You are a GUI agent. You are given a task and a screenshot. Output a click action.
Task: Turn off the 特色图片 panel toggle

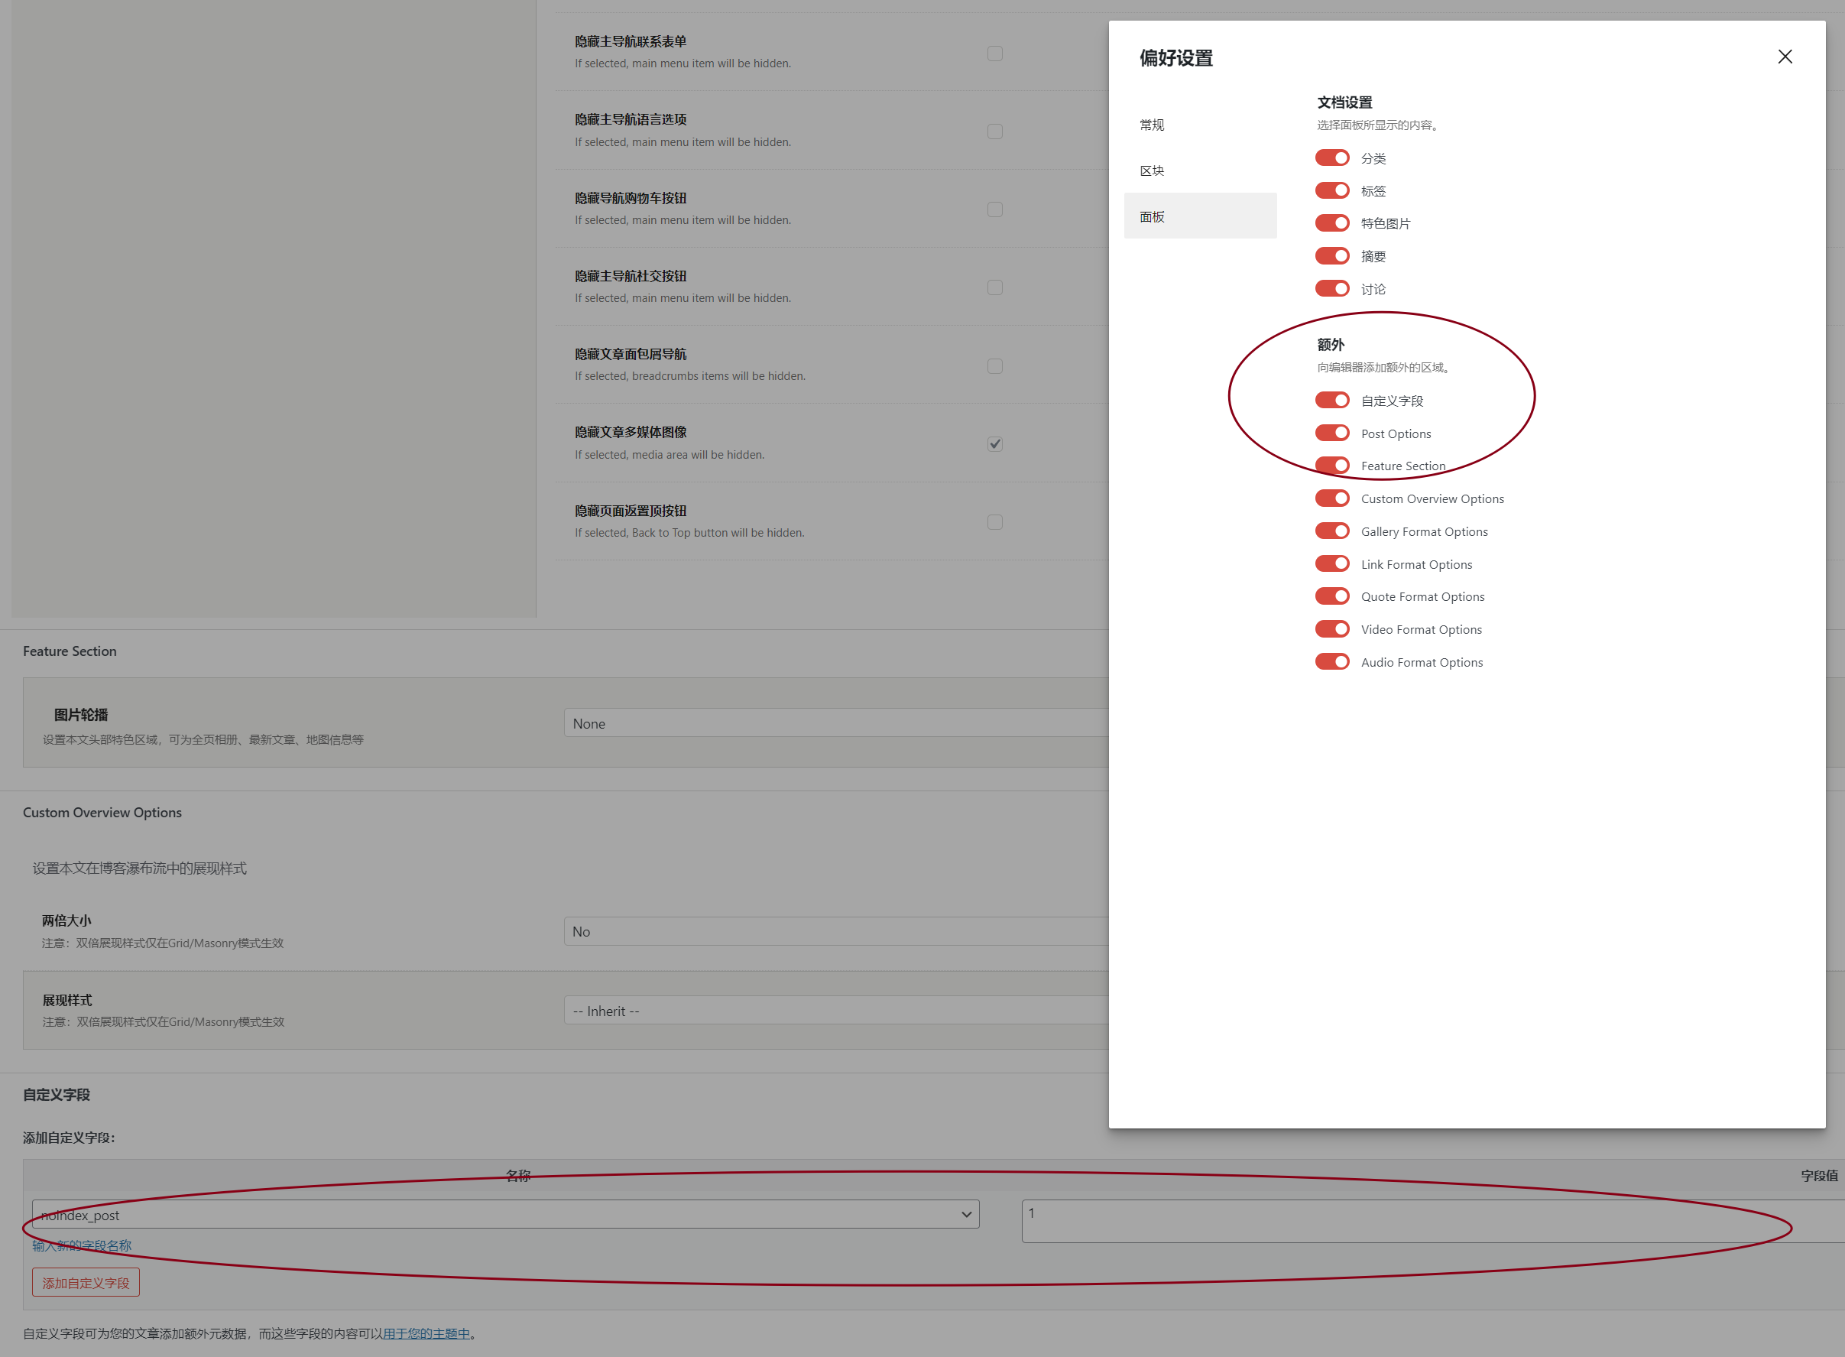1331,223
